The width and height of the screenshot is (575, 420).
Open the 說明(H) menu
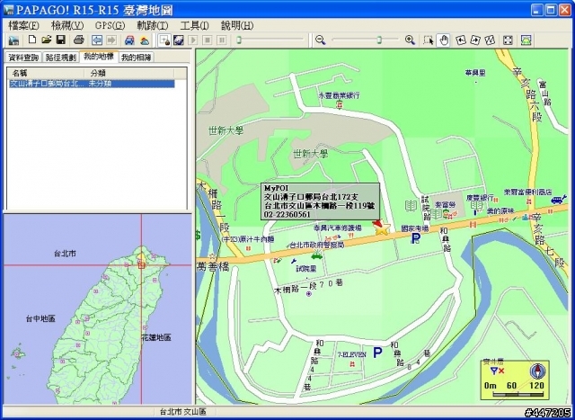click(237, 25)
